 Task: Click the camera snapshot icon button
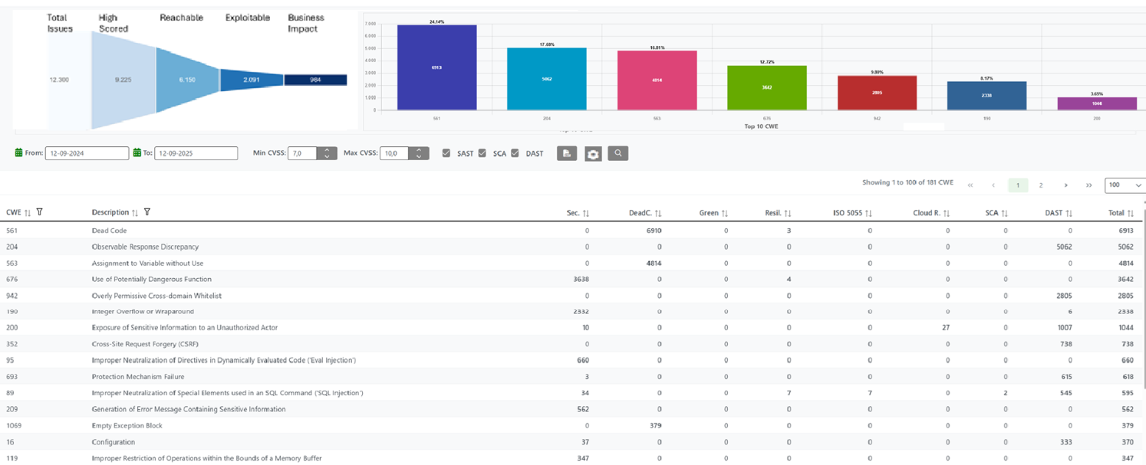(592, 153)
